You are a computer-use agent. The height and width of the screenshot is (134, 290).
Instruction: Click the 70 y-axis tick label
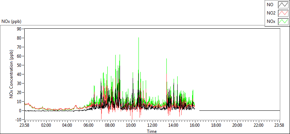19,47
